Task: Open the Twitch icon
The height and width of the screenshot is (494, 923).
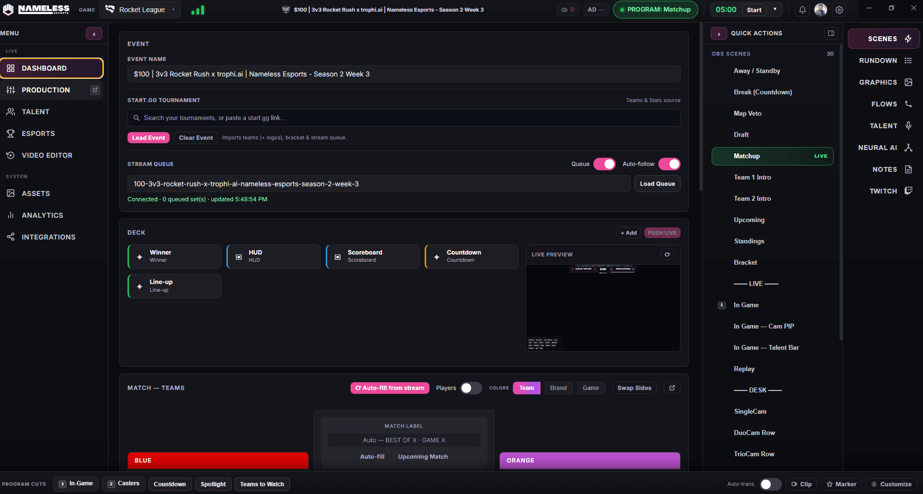Action: (908, 191)
